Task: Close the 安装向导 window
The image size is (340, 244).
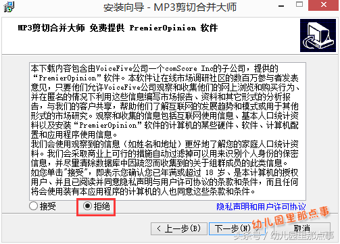Action: click(324, 5)
